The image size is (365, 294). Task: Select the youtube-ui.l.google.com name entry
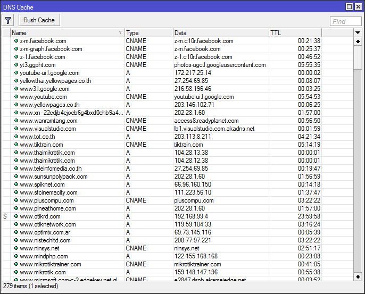pos(49,73)
